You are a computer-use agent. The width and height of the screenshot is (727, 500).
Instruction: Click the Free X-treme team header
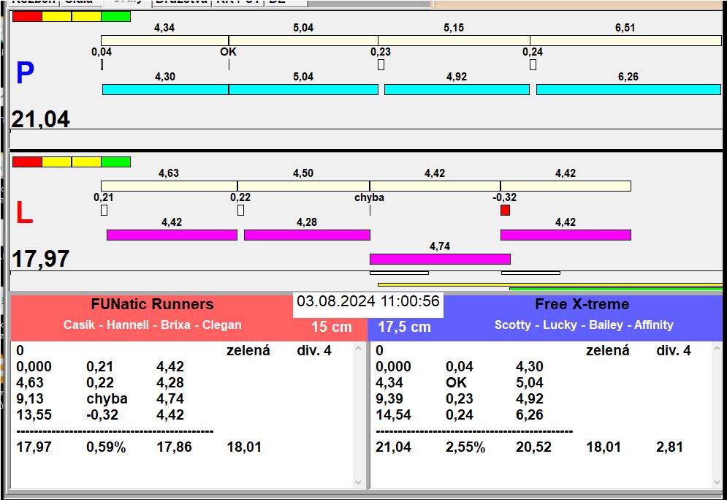(582, 305)
